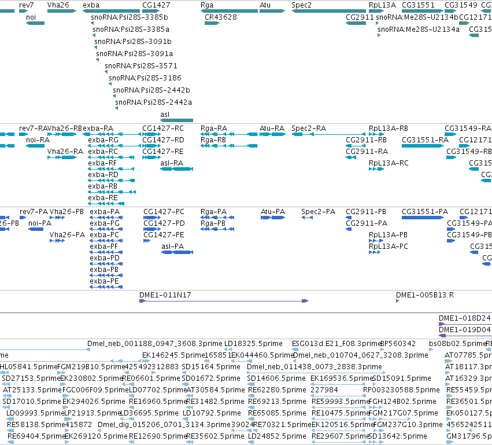Select snoRNA:Psi28S-3186 label

145,78
